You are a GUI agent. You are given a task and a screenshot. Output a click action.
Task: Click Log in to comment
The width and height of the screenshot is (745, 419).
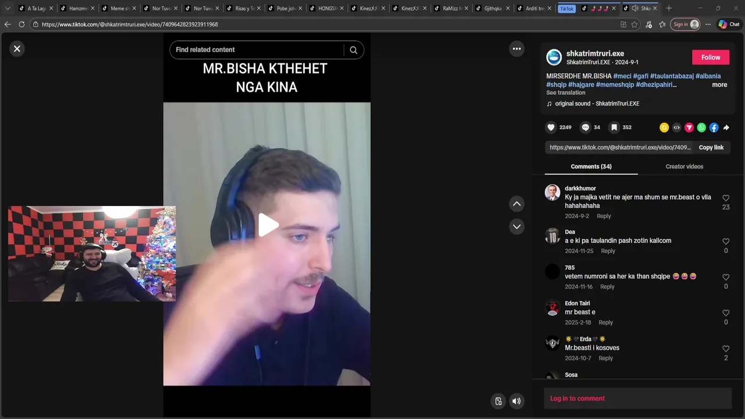pyautogui.click(x=577, y=399)
